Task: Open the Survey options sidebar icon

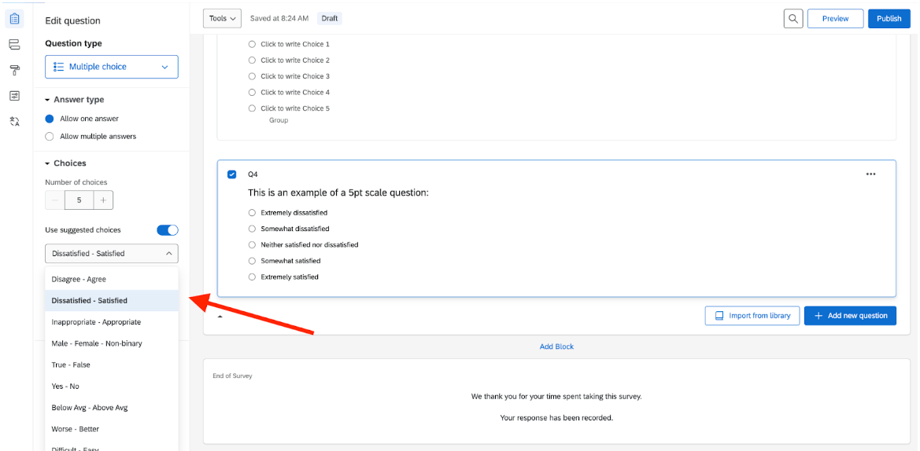Action: (15, 96)
